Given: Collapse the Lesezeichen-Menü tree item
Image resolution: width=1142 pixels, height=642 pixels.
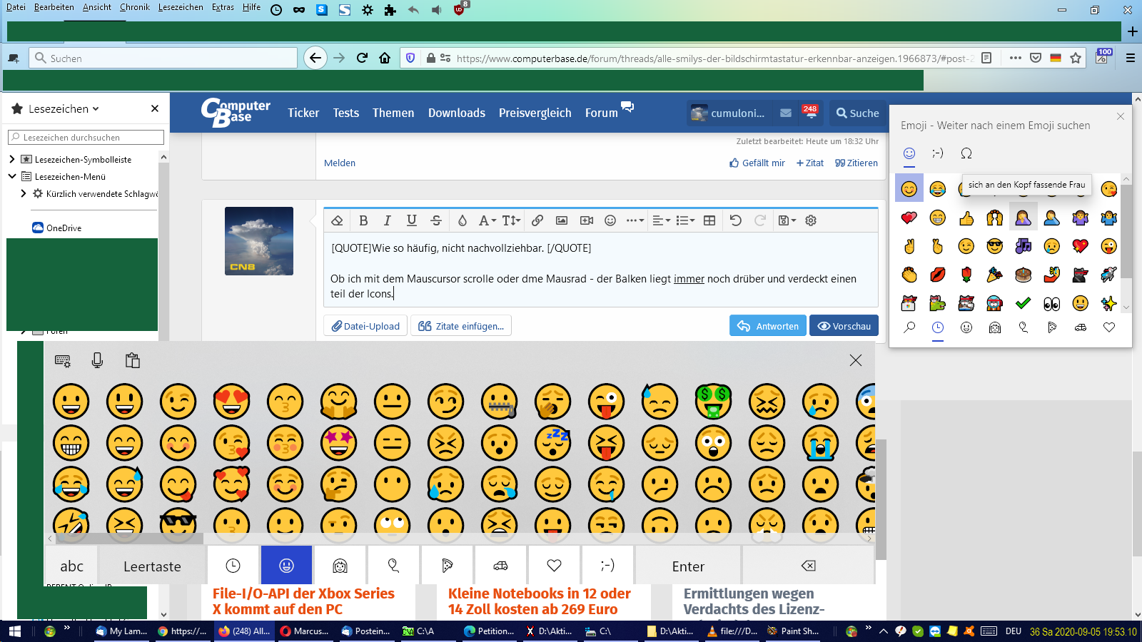Looking at the screenshot, I should coord(12,176).
